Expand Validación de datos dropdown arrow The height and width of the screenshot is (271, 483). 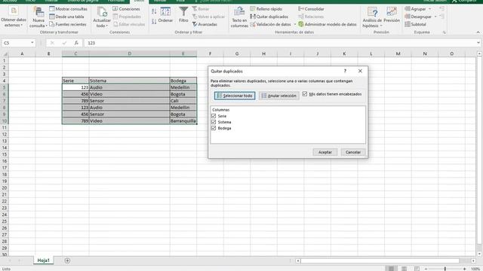pos(295,24)
